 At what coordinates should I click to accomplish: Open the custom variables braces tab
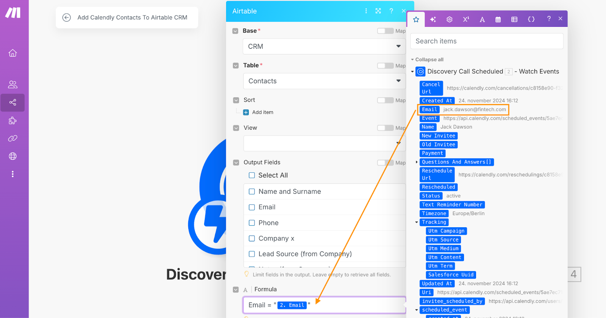click(x=531, y=19)
